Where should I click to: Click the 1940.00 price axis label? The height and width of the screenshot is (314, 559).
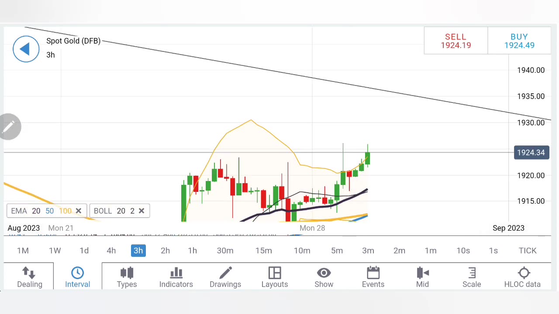(x=531, y=70)
